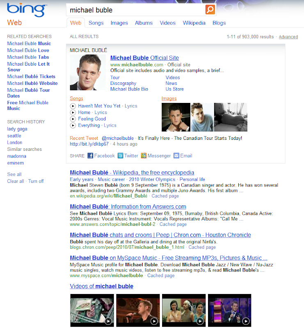Switch to the Wikipedia tab
The height and width of the screenshot is (328, 304).
point(194,23)
